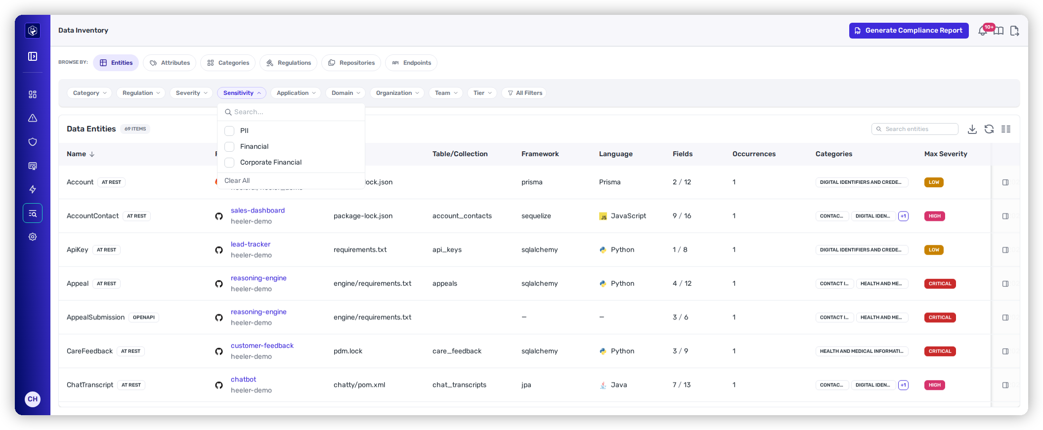This screenshot has height=430, width=1043.
Task: Sort by the Name column header
Action: tap(81, 154)
